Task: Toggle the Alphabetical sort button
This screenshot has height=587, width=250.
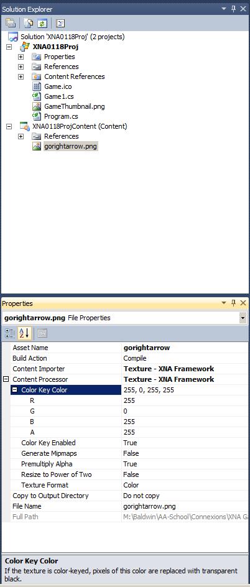Action: click(24, 333)
